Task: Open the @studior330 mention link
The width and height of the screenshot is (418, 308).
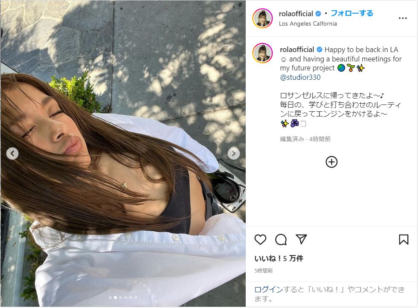Action: click(x=300, y=77)
